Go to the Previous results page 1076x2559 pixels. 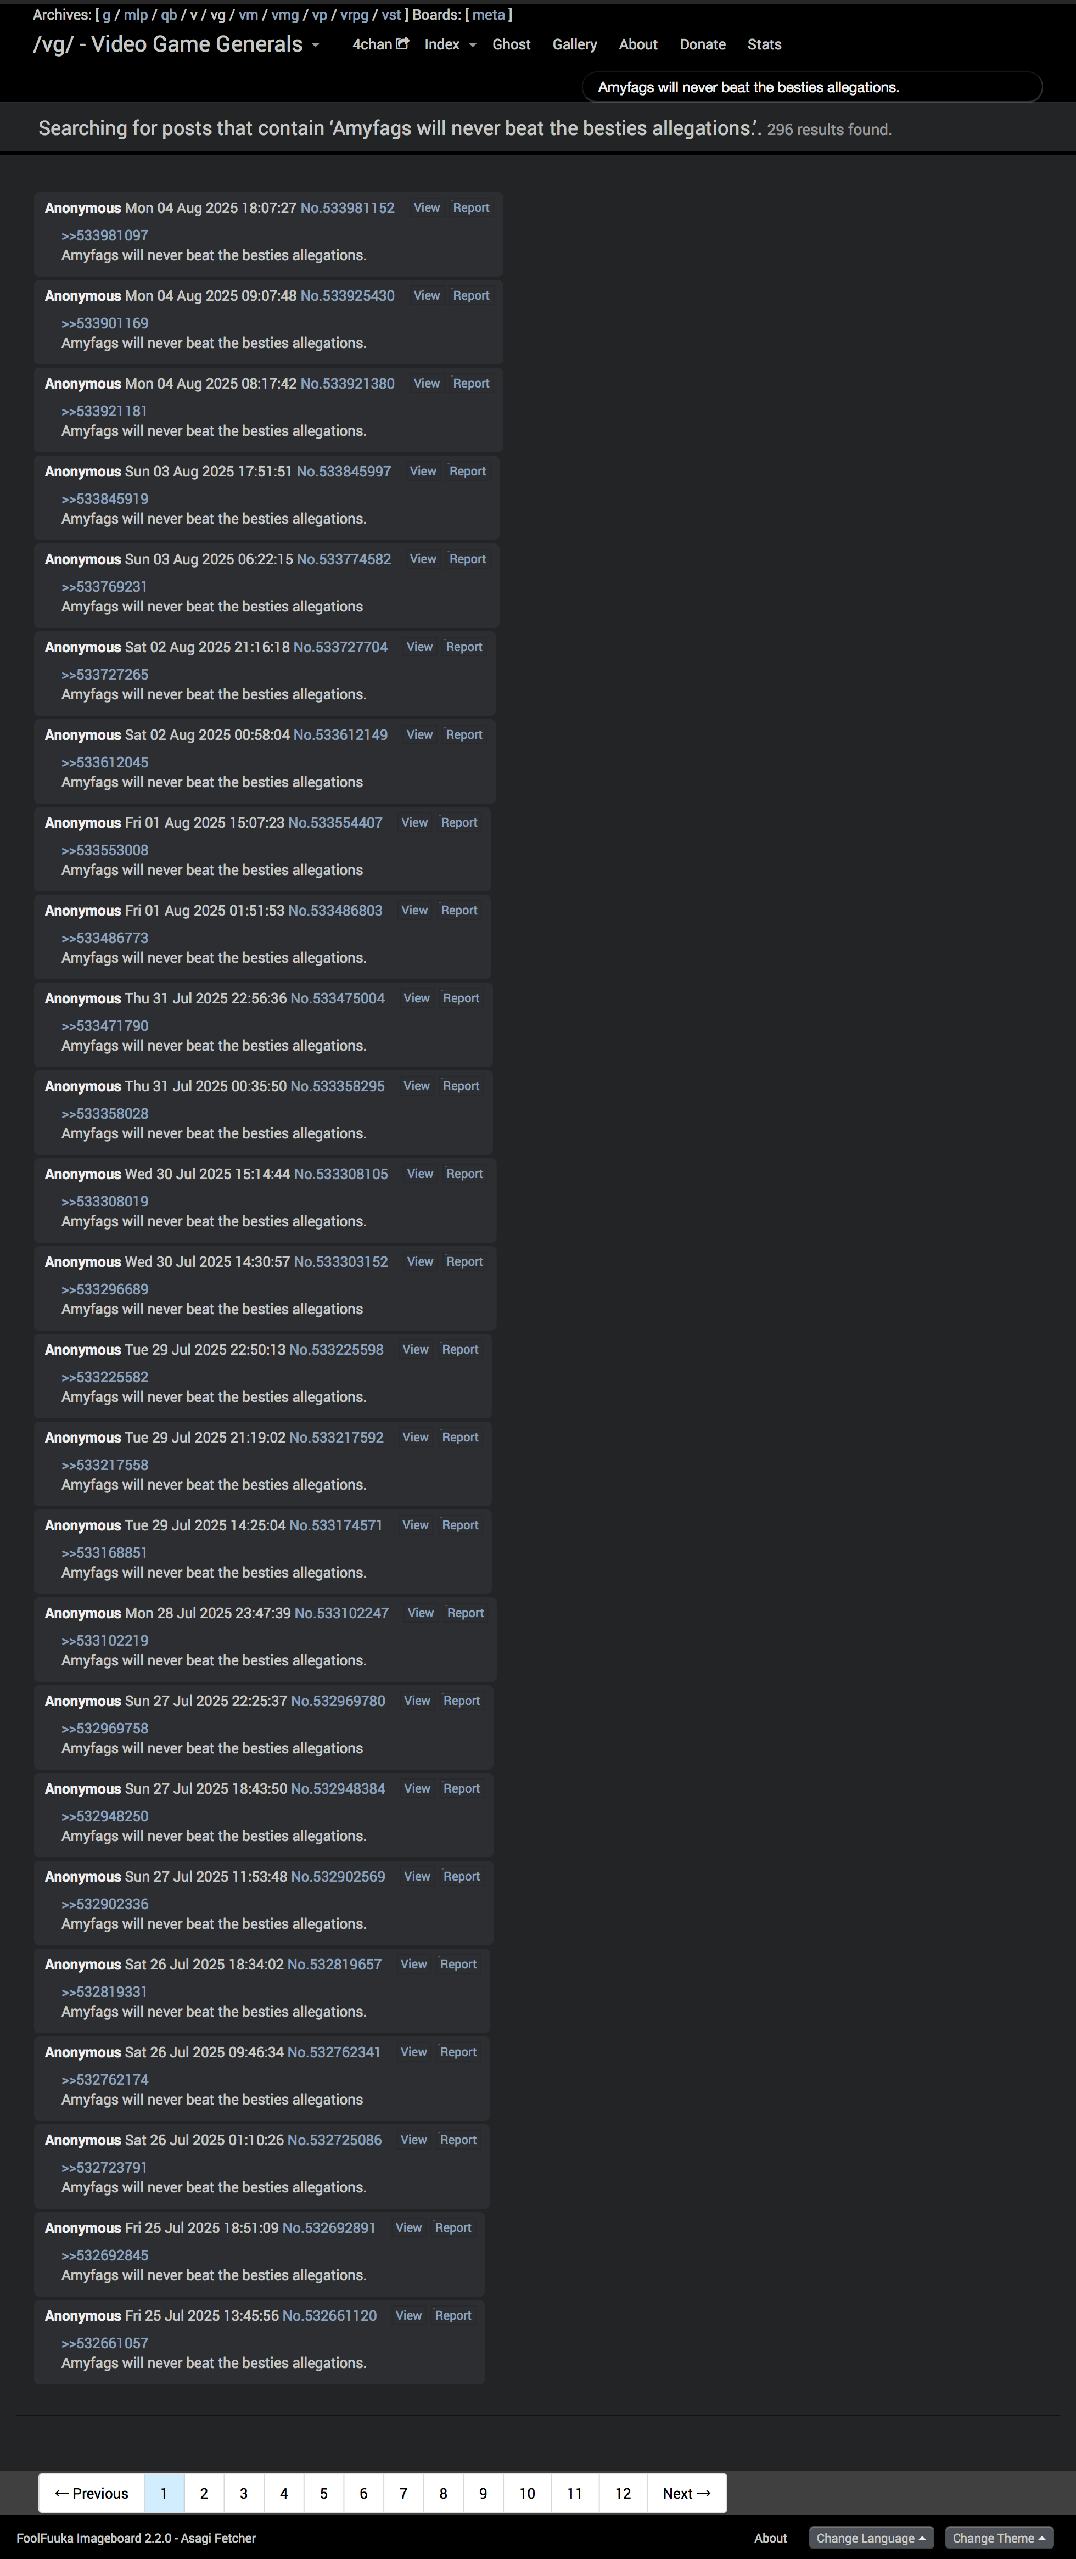coord(92,2494)
